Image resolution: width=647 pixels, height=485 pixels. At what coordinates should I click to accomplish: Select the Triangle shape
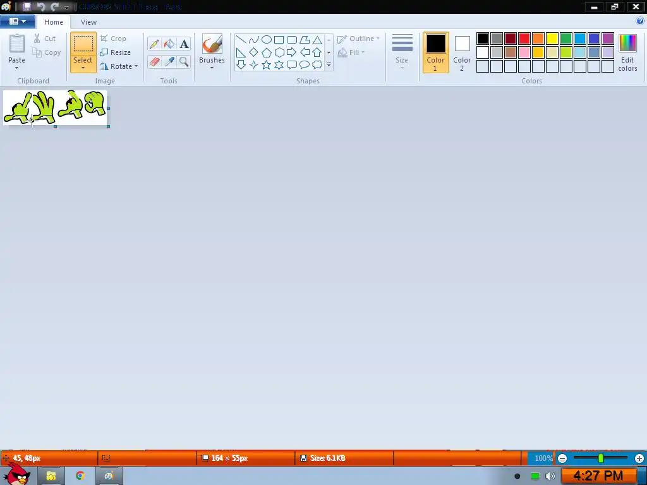(317, 40)
